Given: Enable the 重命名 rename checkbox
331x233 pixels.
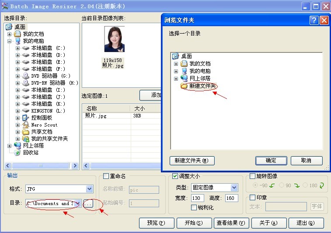Looking at the screenshot, I should 105,176.
